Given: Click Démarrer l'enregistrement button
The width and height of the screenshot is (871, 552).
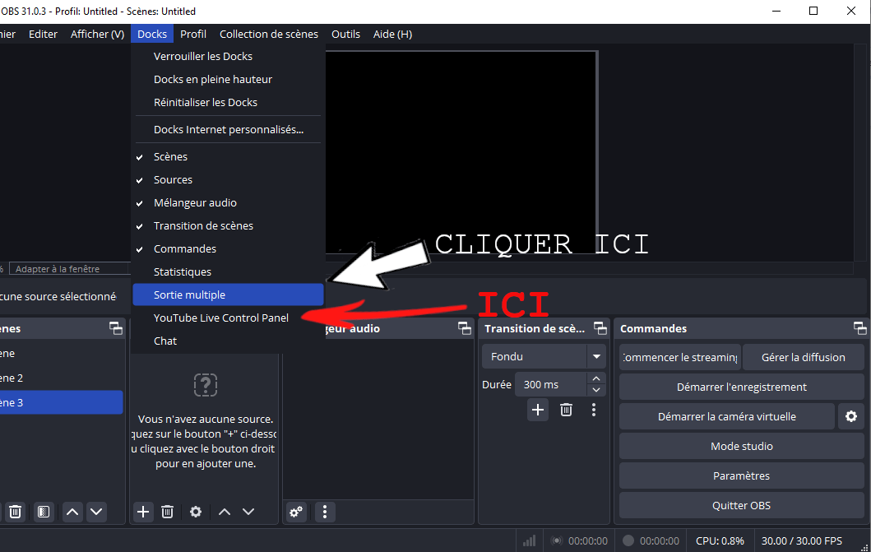Looking at the screenshot, I should [741, 387].
